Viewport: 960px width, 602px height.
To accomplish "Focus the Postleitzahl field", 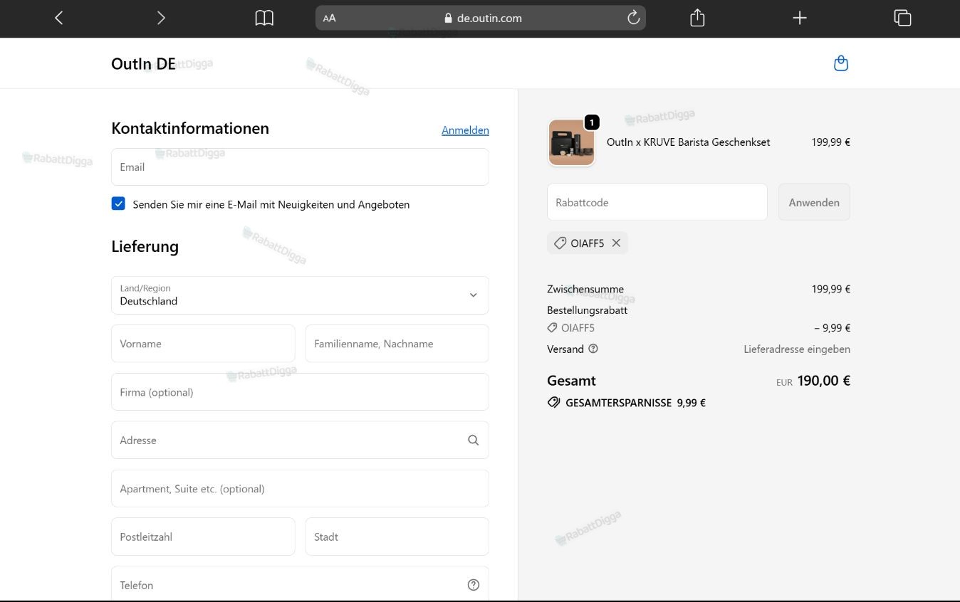I will point(203,537).
